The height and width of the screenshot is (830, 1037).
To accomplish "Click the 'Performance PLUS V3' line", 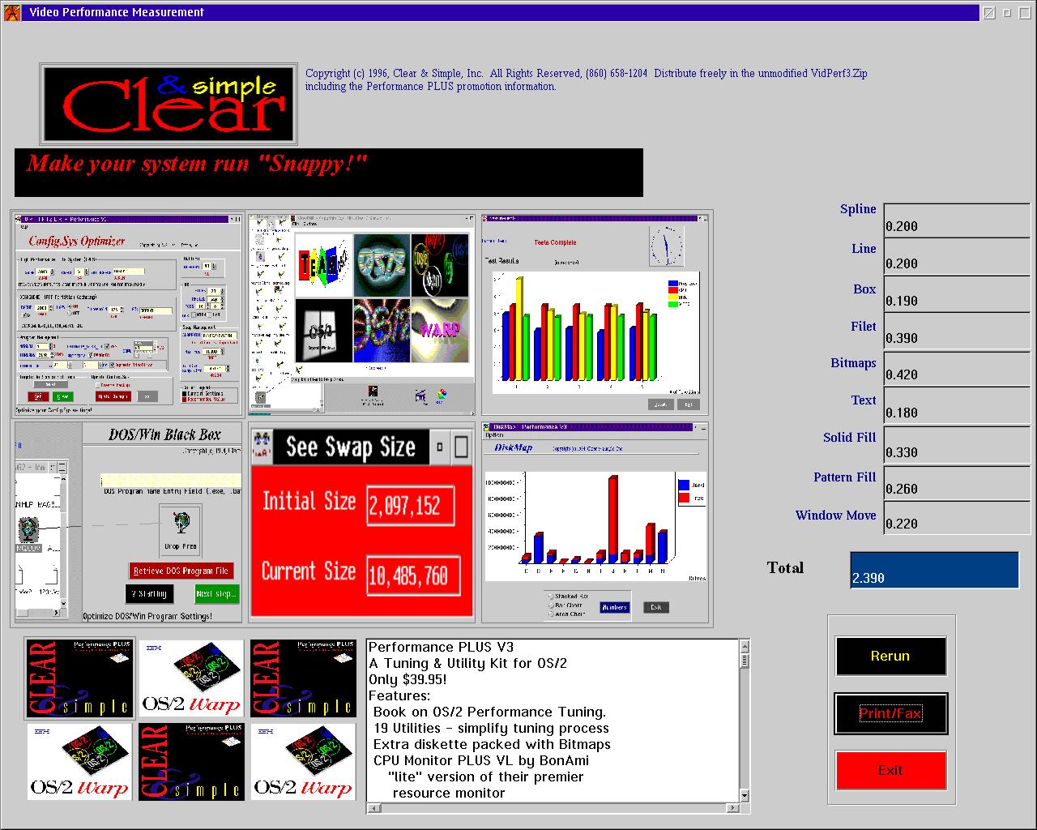I will pyautogui.click(x=441, y=647).
